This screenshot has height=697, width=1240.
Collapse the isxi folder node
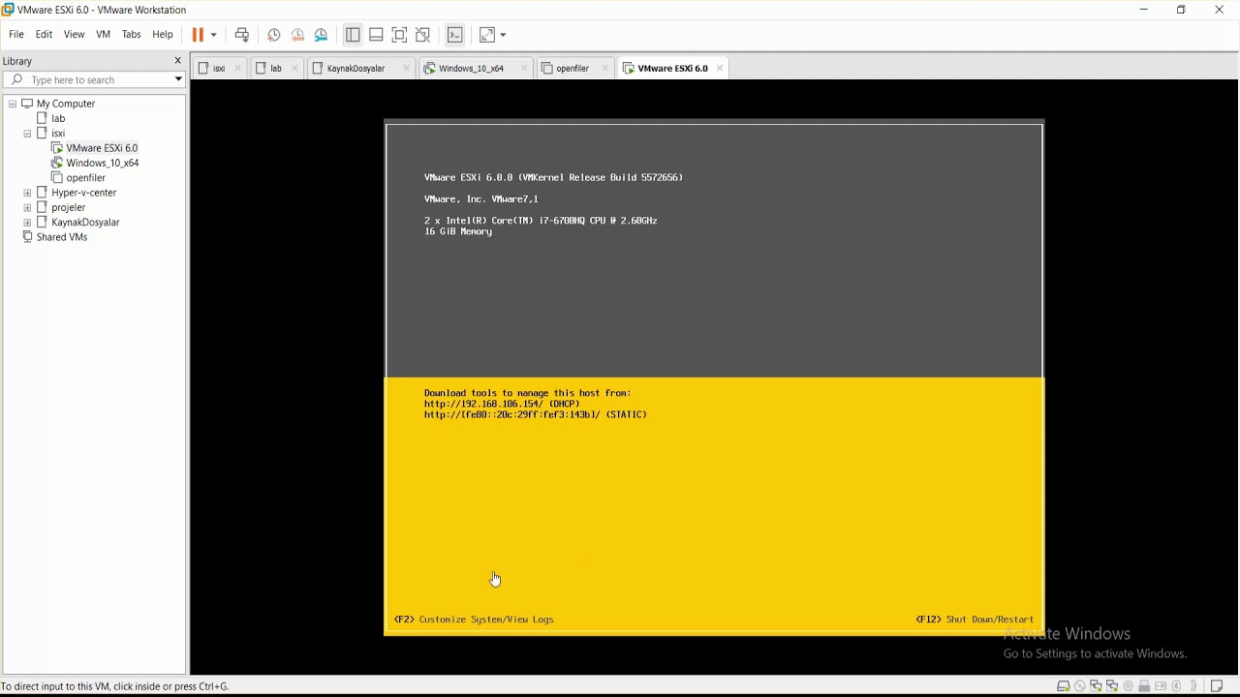coord(27,134)
